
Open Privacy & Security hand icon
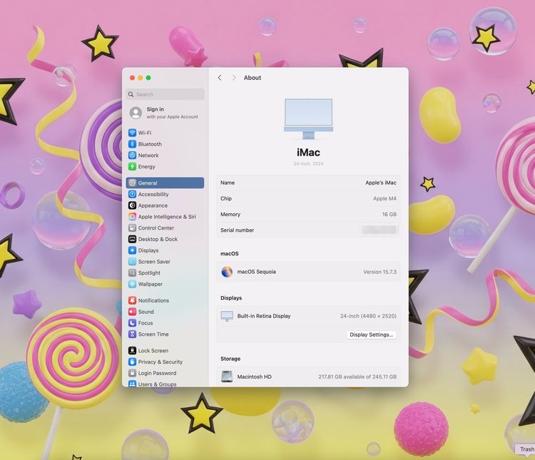(133, 362)
